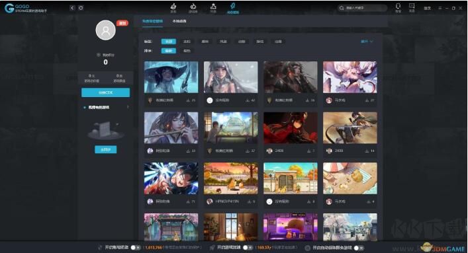The width and height of the screenshot is (468, 253).
Task: Click uploader avatar of HPNGYP419N
Action: click(x=210, y=201)
